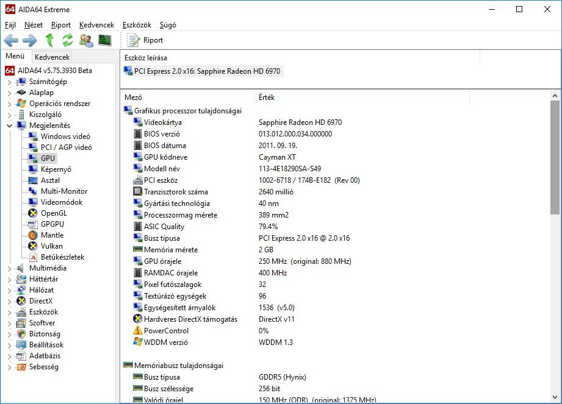The width and height of the screenshot is (562, 404).
Task: Expand the Szoftver tree node
Action: tap(9, 324)
